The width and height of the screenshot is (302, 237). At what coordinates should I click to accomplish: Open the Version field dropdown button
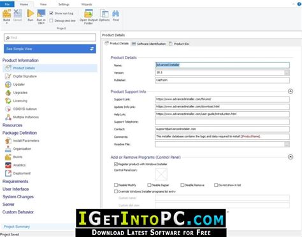[x=287, y=72]
